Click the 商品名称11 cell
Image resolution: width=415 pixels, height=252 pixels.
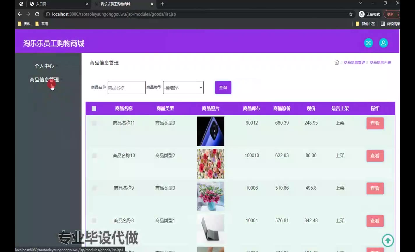pyautogui.click(x=124, y=123)
